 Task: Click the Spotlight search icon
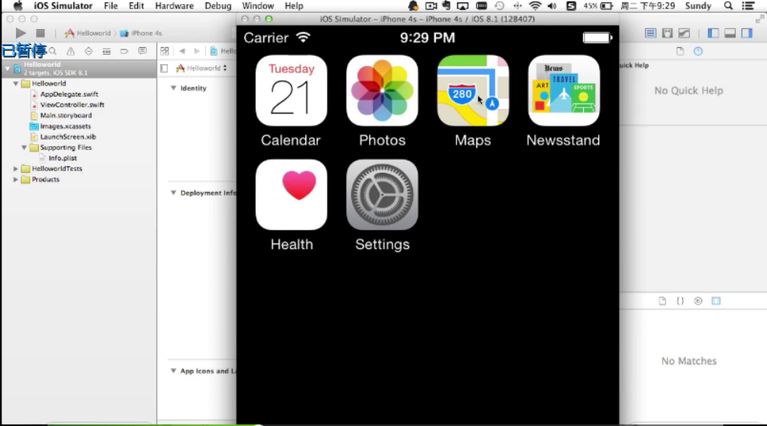(728, 6)
